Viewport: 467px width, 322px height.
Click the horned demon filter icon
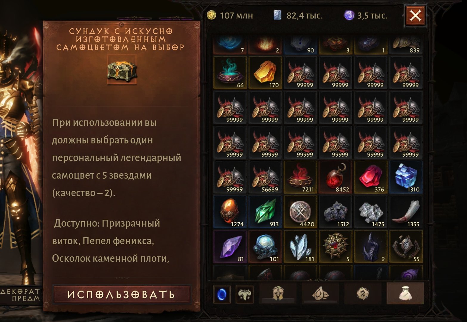(244, 294)
